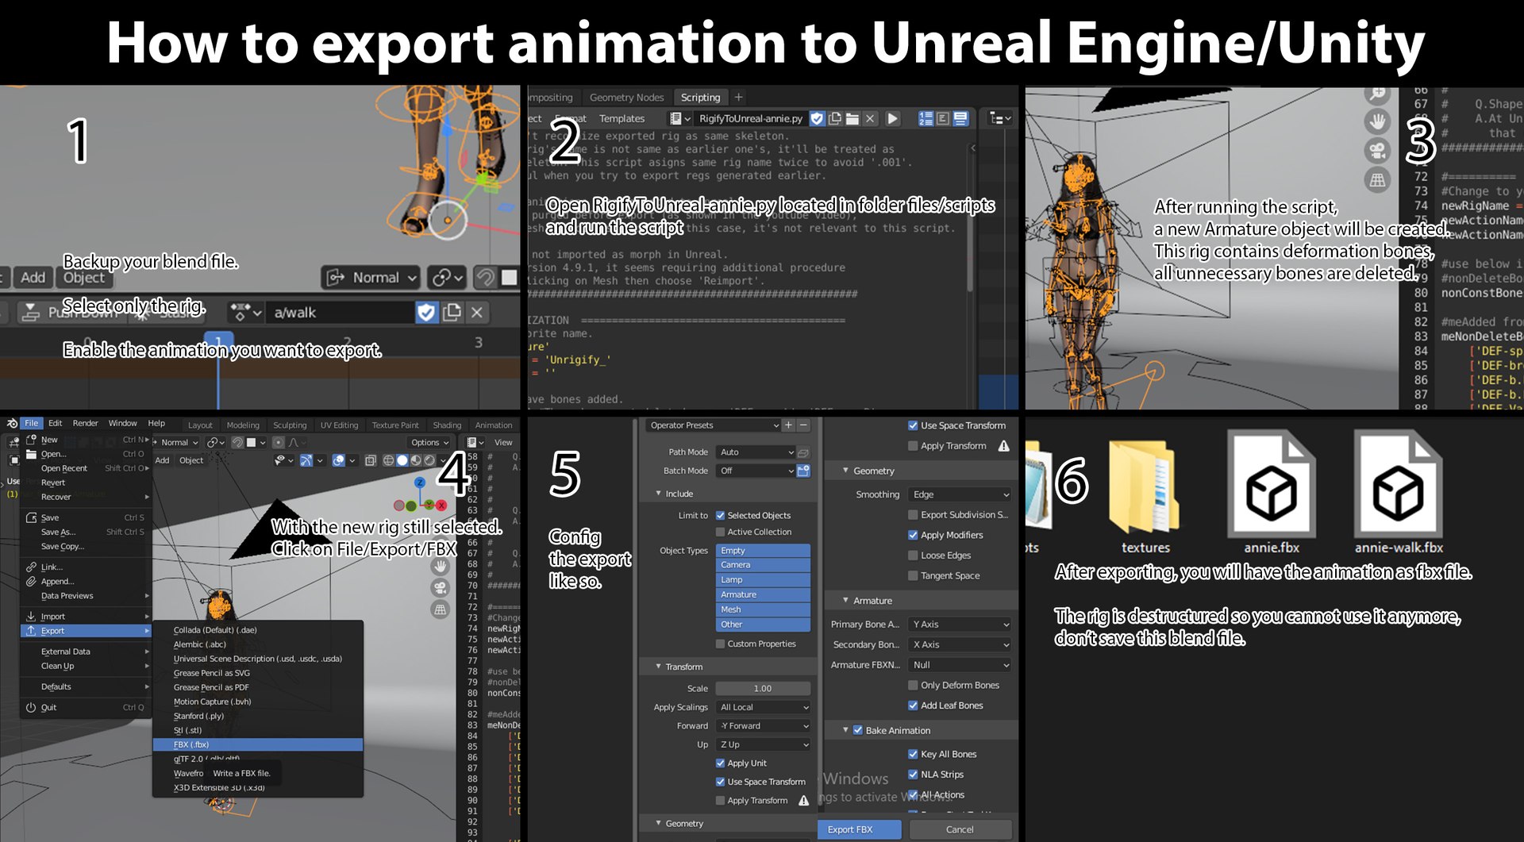Toggle line numbers in the text editor

tap(926, 118)
